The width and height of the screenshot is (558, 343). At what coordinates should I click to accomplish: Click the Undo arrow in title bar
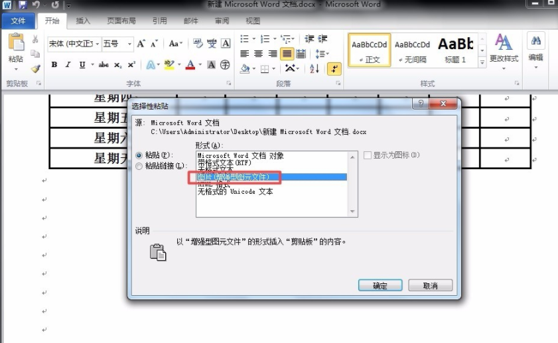(36, 5)
